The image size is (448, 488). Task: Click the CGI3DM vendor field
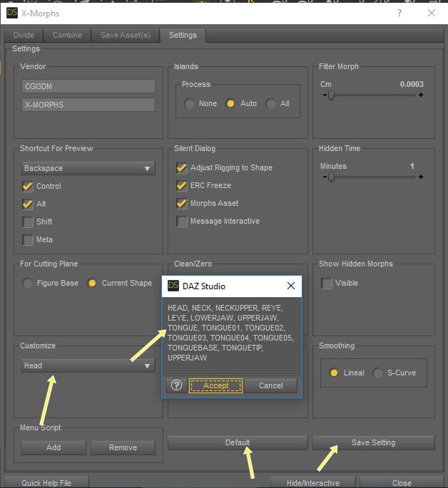pos(88,86)
